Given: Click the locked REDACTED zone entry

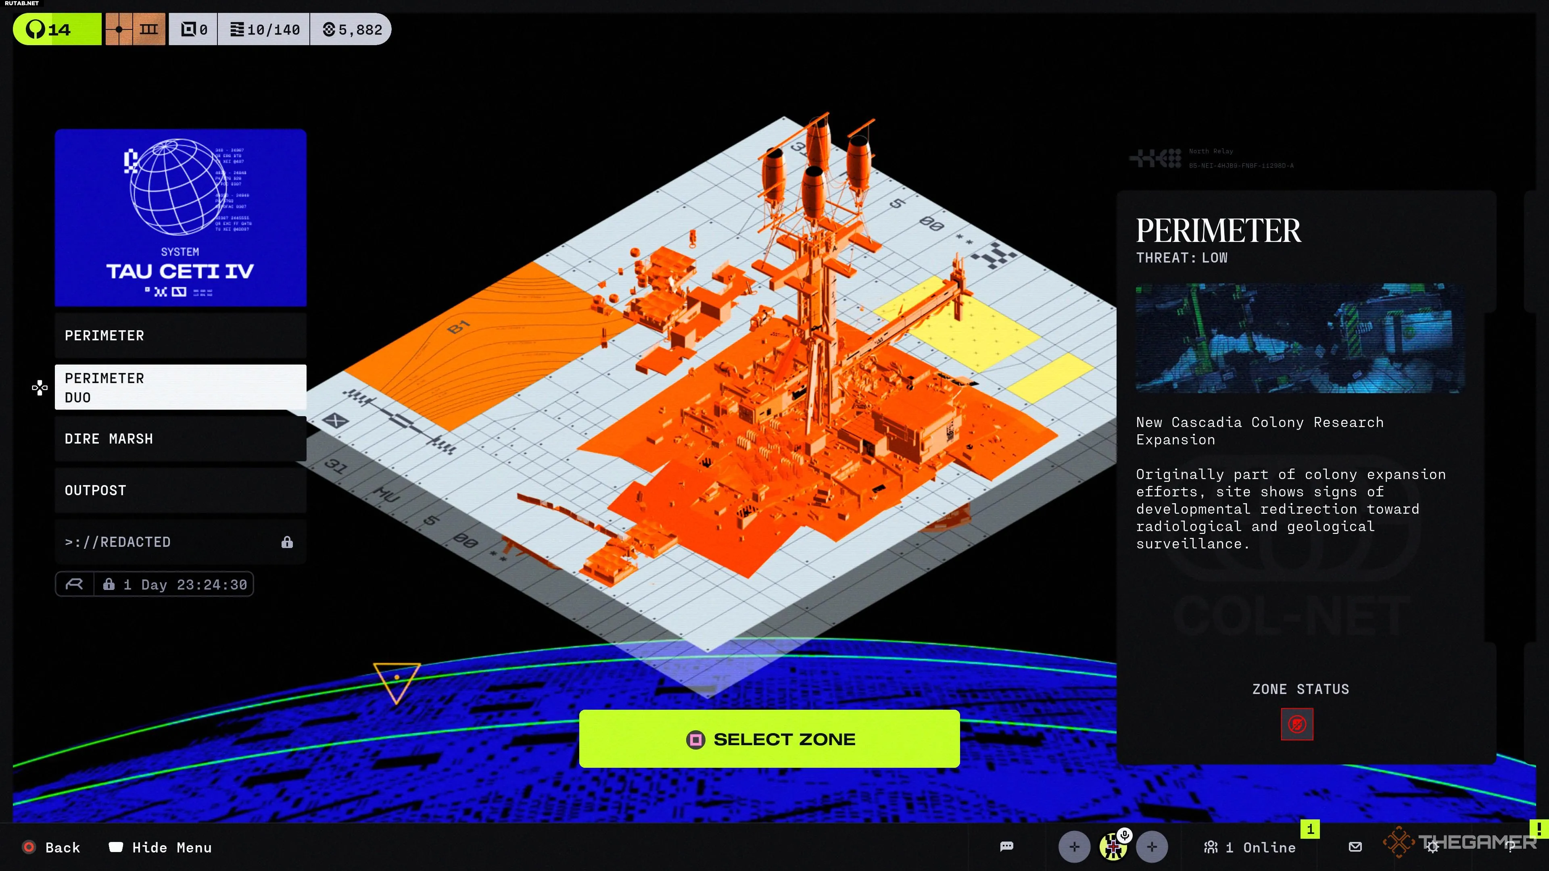Looking at the screenshot, I should 180,542.
